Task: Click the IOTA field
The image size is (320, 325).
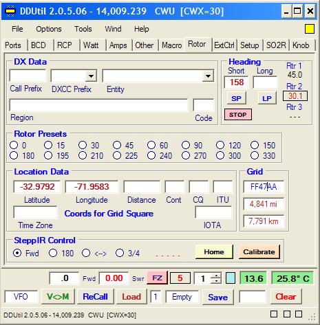Action: pos(213,212)
